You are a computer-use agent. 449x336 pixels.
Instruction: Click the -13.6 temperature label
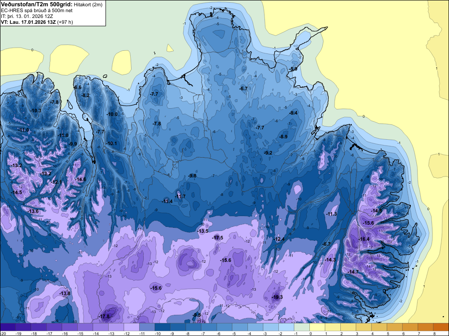click(x=33, y=211)
